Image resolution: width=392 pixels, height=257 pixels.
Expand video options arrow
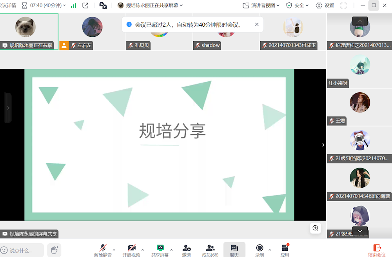coord(143,250)
